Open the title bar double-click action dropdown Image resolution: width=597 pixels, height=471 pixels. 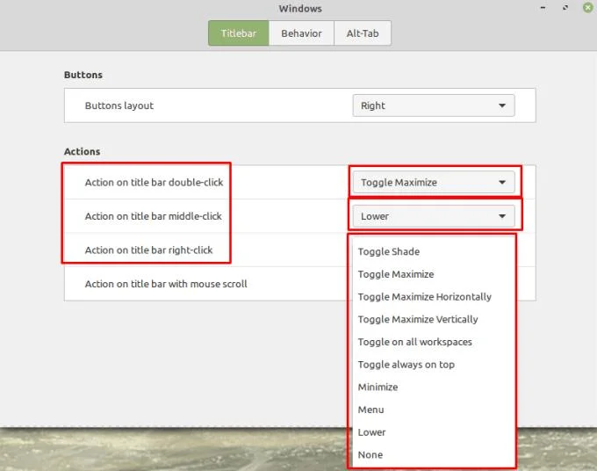click(434, 182)
